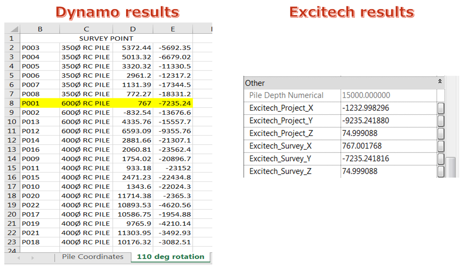This screenshot has height=269, width=464.
Task: Select the highlighted cell -7235.24
Action: pos(173,103)
